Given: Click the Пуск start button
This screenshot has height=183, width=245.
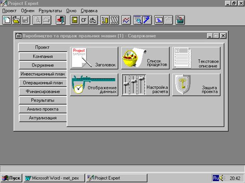Looking at the screenshot, I should pyautogui.click(x=11, y=178).
